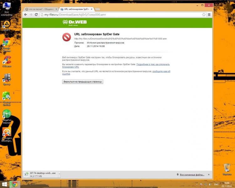This screenshot has height=188, width=235.
Task: Select the 'URL заблокирован SpIDer' tab
Action: coord(76,9)
